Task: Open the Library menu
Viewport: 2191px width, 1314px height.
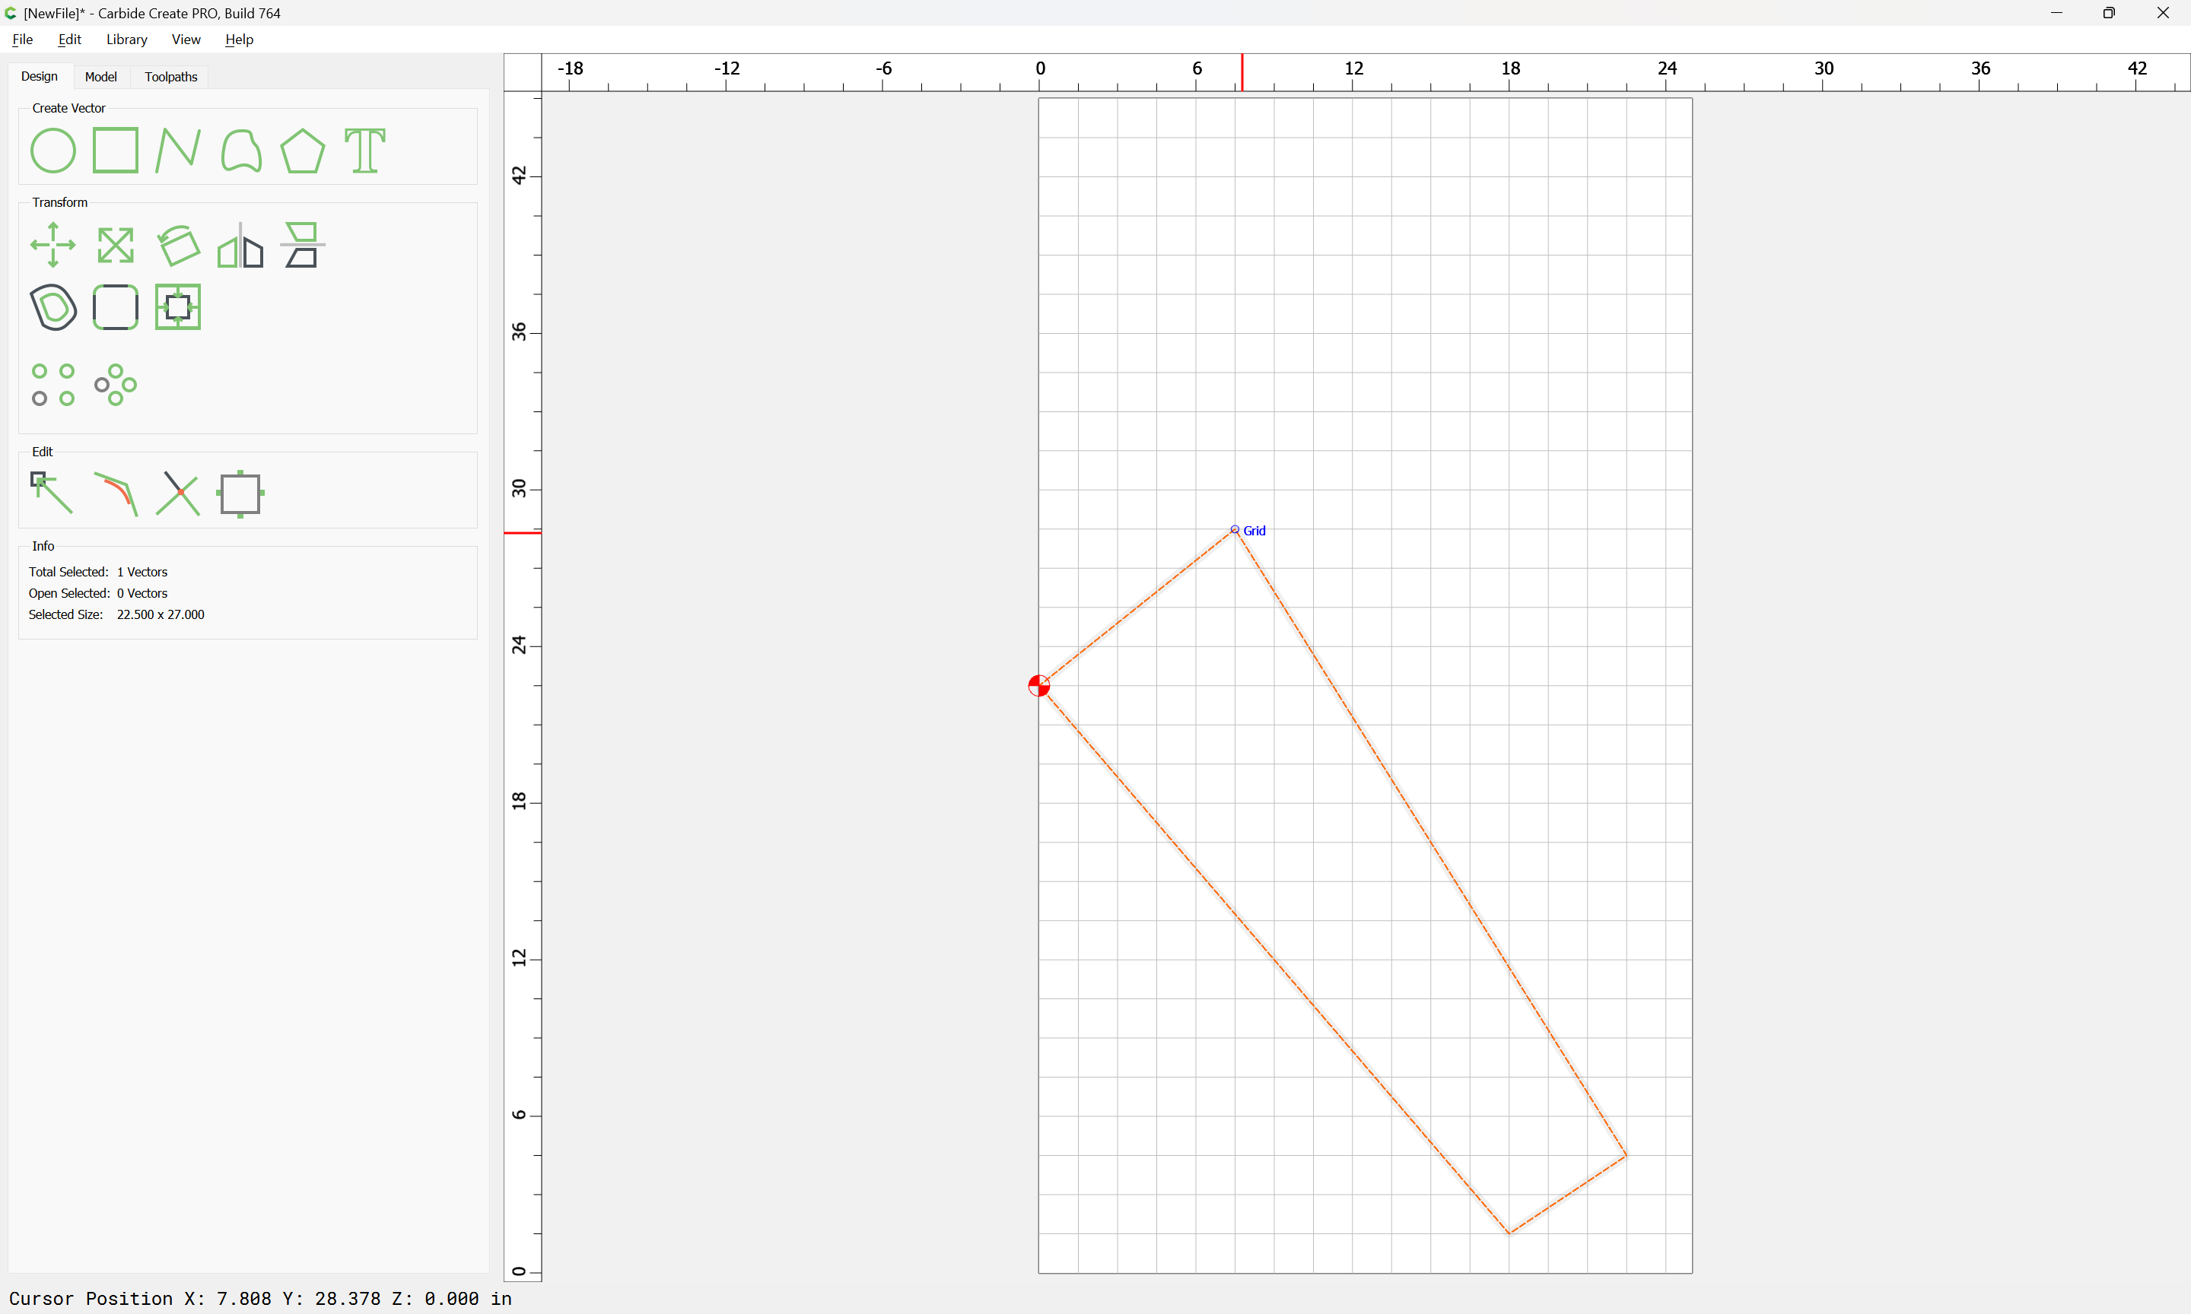Action: click(x=126, y=39)
